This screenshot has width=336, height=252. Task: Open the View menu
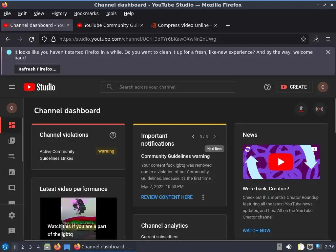(39, 13)
